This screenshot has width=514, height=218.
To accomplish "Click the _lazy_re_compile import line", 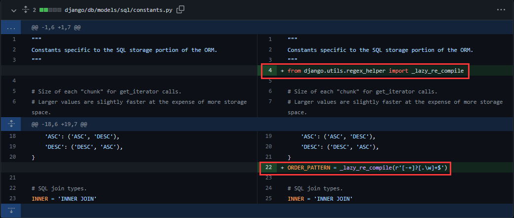I will 376,71.
